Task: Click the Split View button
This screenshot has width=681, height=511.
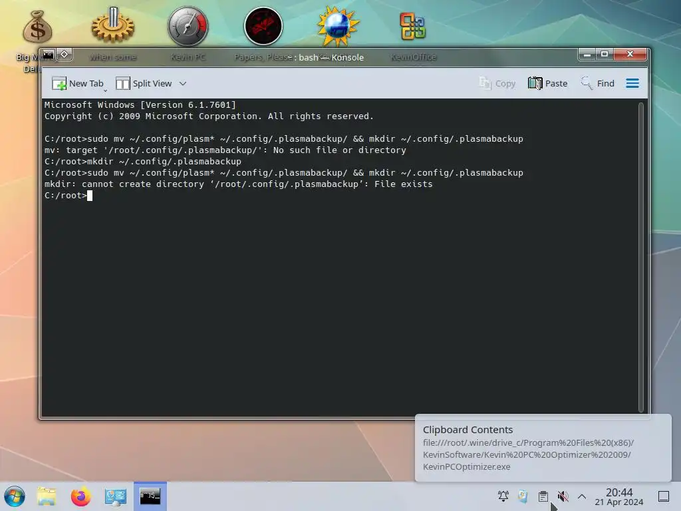Action: point(144,83)
